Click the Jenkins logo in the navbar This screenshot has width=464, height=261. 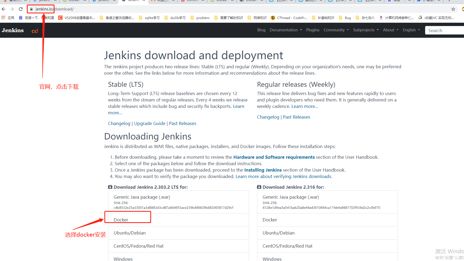[13, 30]
